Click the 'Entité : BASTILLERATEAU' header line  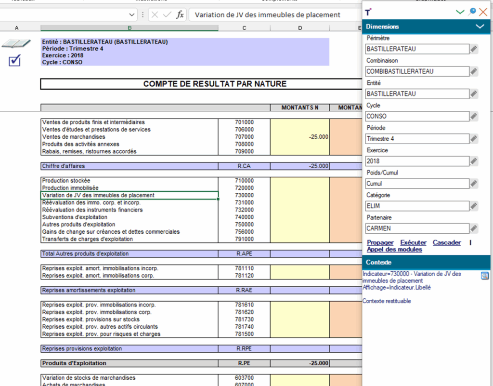[104, 42]
